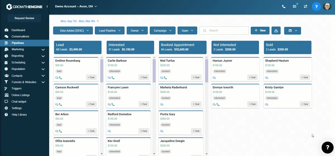Add a task to Carlie Barbour card

[x=144, y=77]
